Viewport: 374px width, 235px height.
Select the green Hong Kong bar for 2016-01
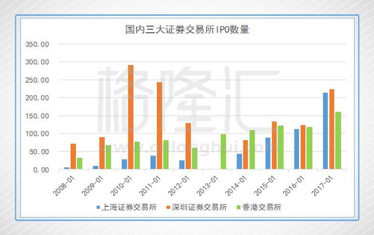(309, 148)
